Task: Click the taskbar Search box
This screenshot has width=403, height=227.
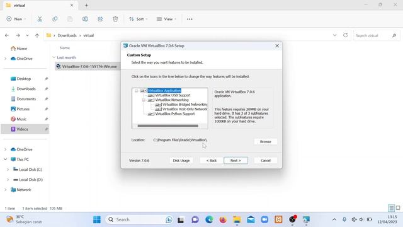Action: point(140,219)
